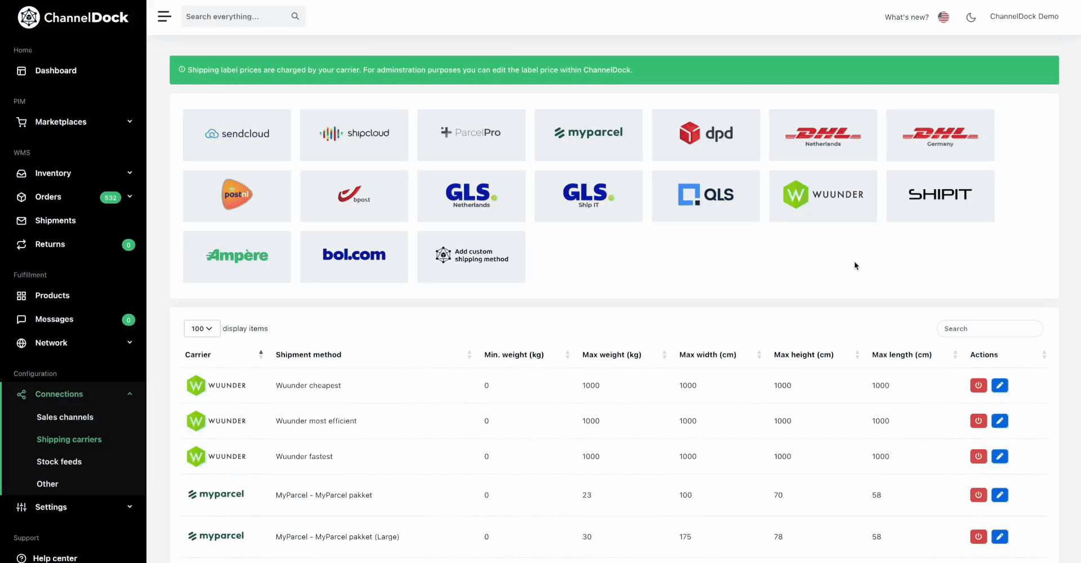Edit MyParcel pakket (Large) method

click(x=1000, y=537)
